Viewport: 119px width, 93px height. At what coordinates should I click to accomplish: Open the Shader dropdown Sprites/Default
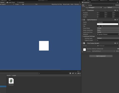(103, 51)
